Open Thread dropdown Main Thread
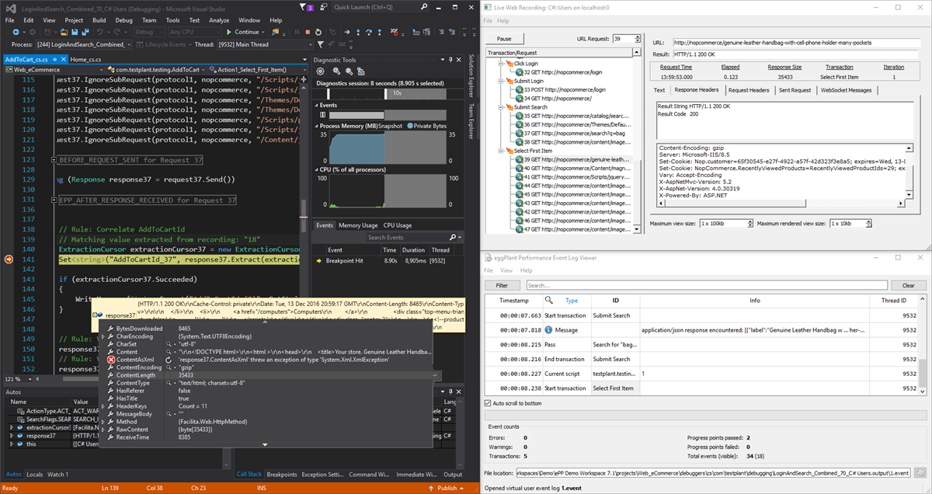932x494 pixels. [x=265, y=44]
